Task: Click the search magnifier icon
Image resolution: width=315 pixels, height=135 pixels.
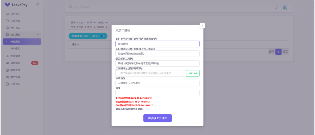Action: [x=70, y=7]
